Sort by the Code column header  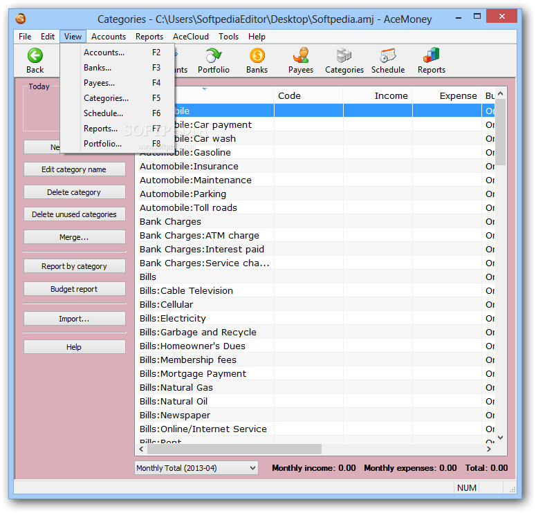pos(308,95)
